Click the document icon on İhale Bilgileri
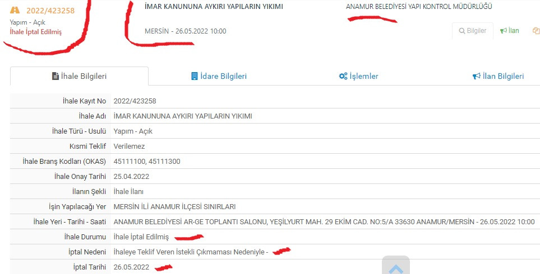 pyautogui.click(x=55, y=76)
